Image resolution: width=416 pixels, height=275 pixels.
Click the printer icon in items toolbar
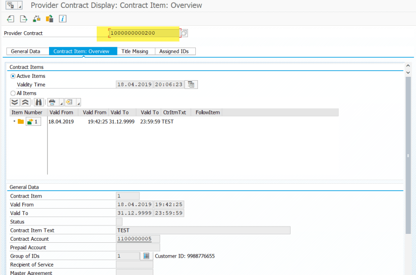tap(52, 102)
